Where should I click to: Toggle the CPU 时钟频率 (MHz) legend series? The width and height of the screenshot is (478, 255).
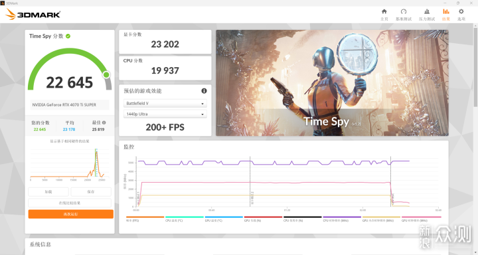[x=342, y=218]
